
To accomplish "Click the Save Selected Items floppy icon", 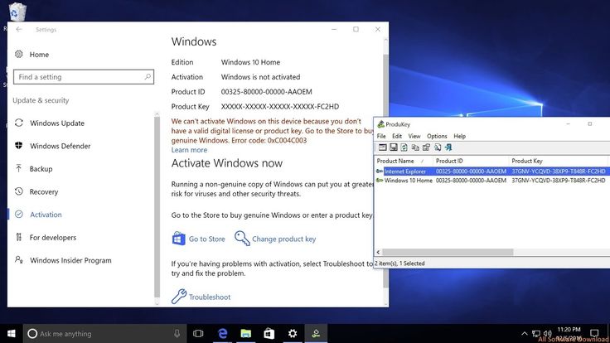I will coord(394,147).
